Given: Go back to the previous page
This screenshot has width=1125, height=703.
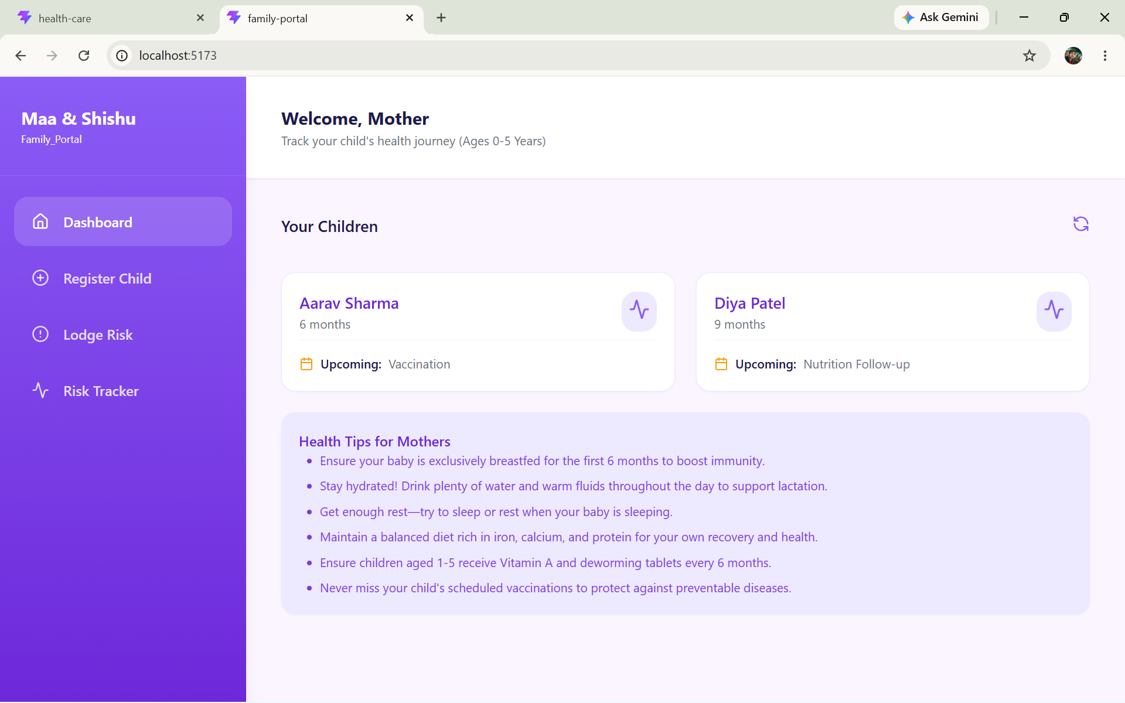Looking at the screenshot, I should coord(21,56).
